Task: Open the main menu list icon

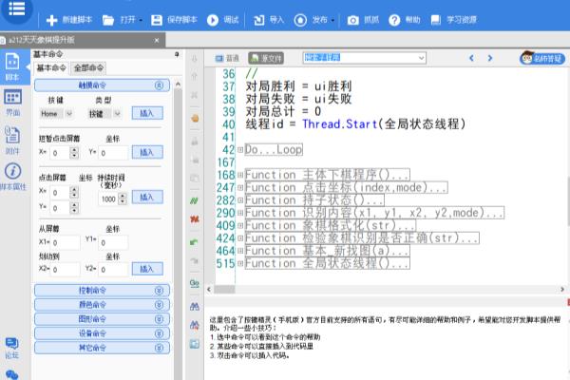Action: tap(17, 9)
